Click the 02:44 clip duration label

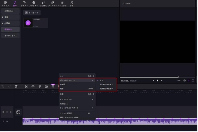[x=36, y=27]
